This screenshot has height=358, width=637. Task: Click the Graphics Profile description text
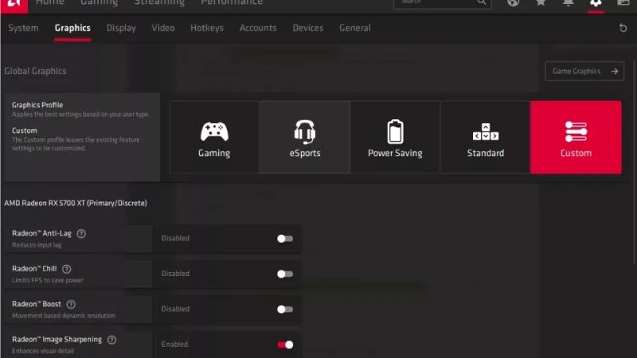(80, 115)
